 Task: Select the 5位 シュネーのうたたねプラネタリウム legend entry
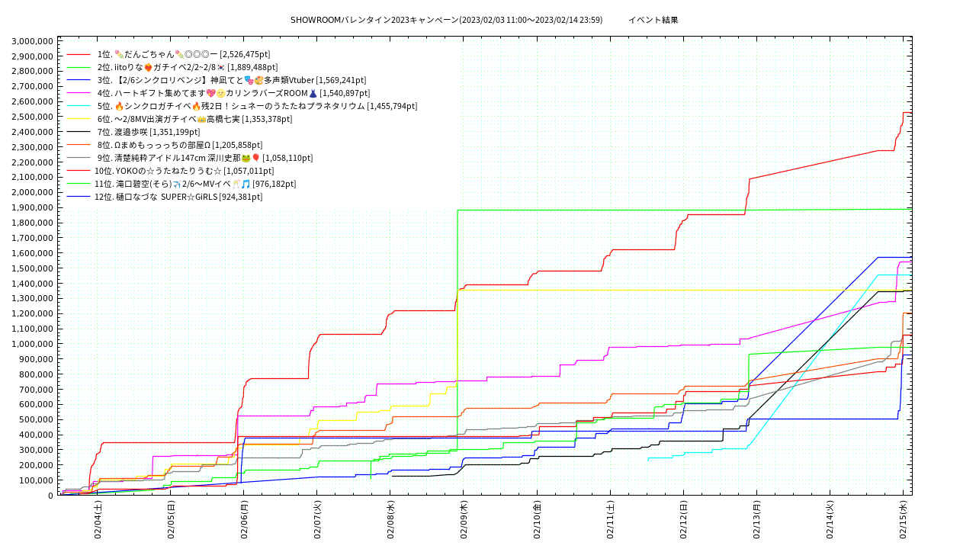coord(257,106)
